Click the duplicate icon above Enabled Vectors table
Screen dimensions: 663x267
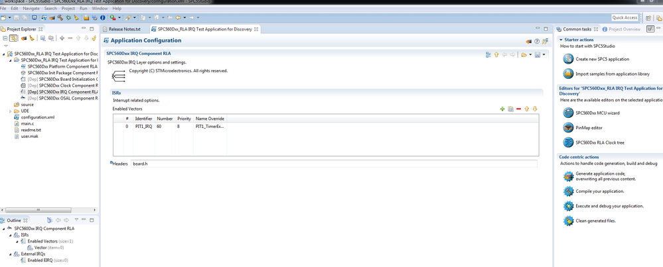[510, 109]
